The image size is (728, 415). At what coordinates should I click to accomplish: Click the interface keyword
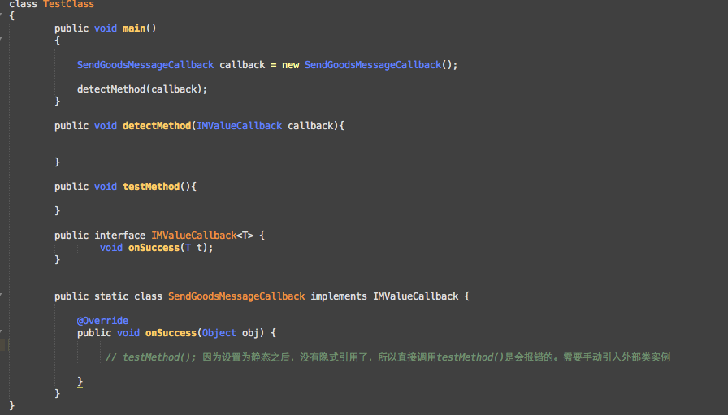(119, 236)
